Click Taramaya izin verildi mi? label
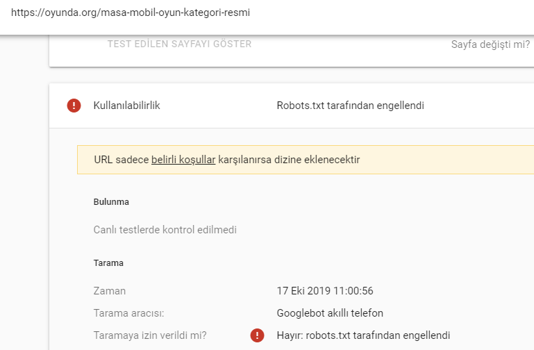The height and width of the screenshot is (350, 534). pos(150,335)
